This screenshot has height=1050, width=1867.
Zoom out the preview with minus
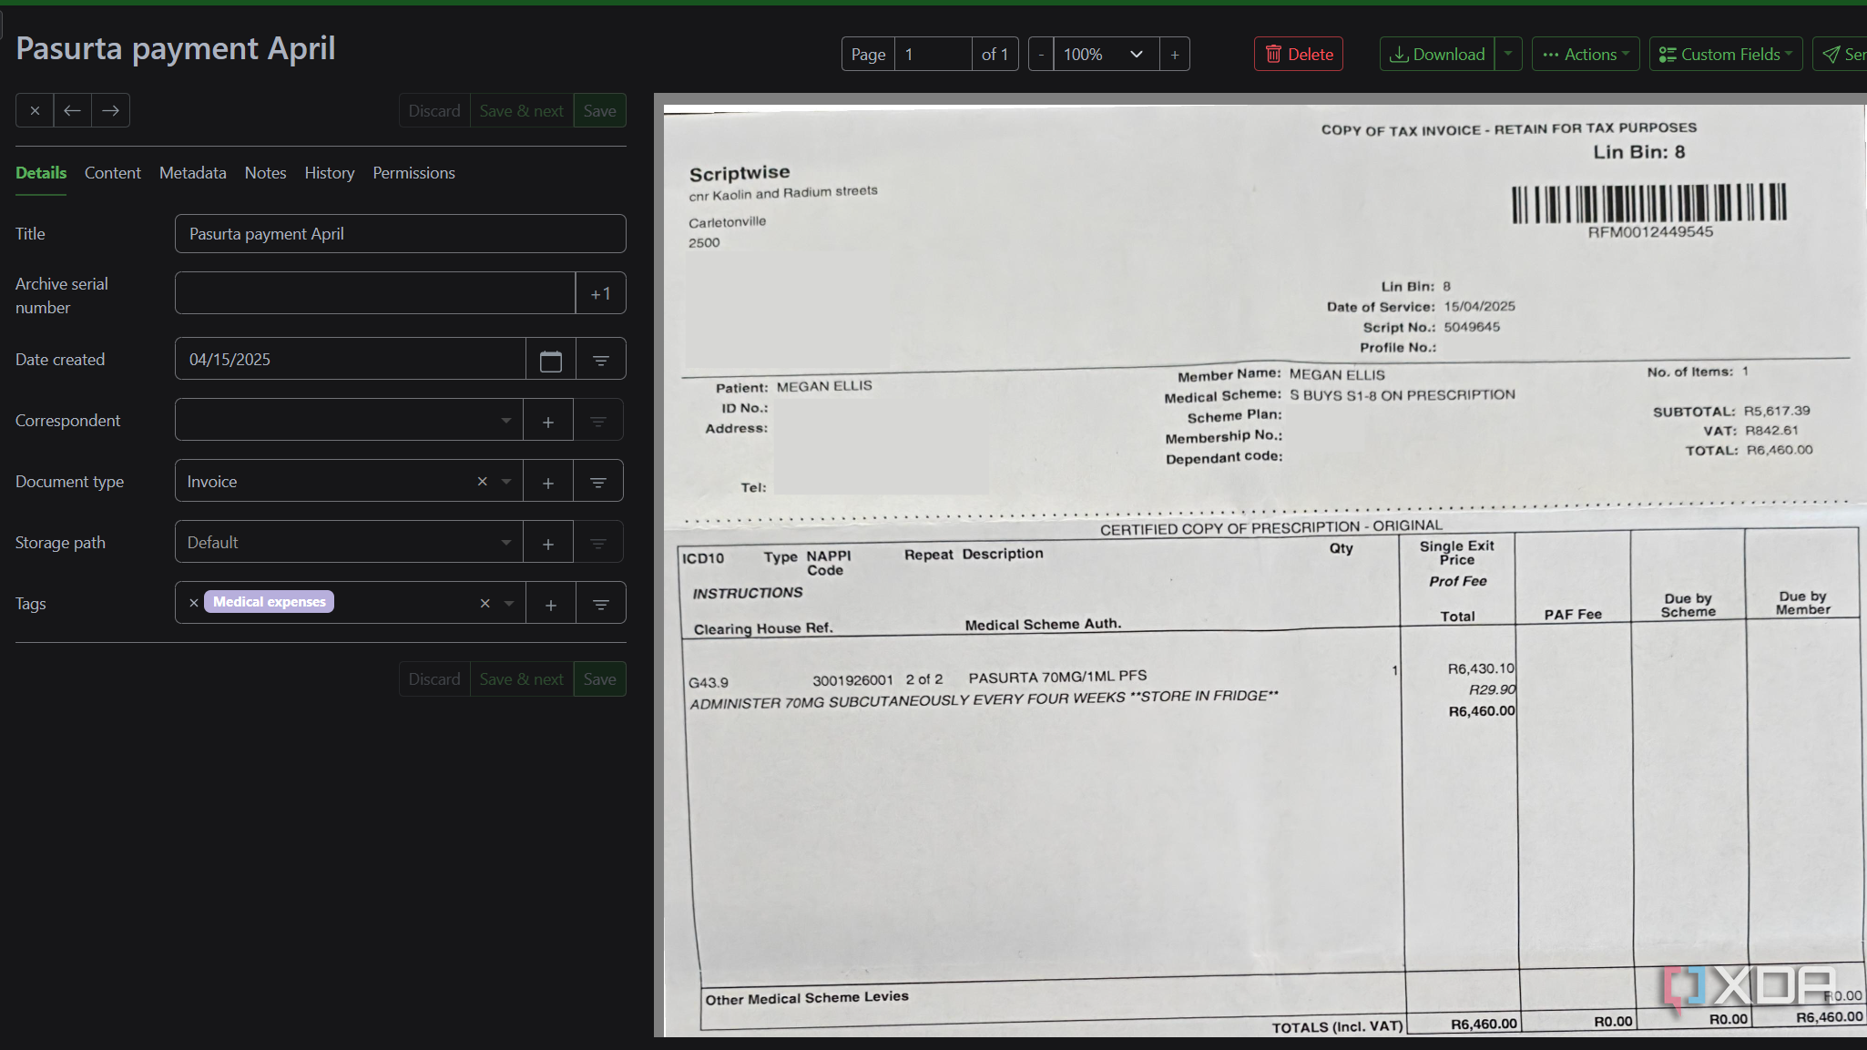coord(1041,55)
